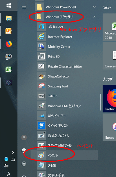Viewport: 116px width, 177px height.
Task: Click the app list scrollbar thumb
Action: click(x=100, y=102)
